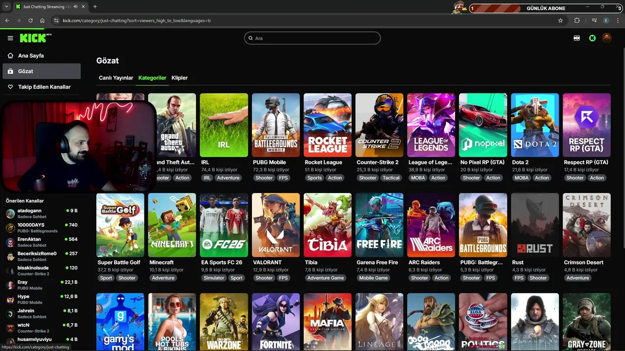The width and height of the screenshot is (625, 351).
Task: Open the Dota 2 category cover
Action: [535, 125]
